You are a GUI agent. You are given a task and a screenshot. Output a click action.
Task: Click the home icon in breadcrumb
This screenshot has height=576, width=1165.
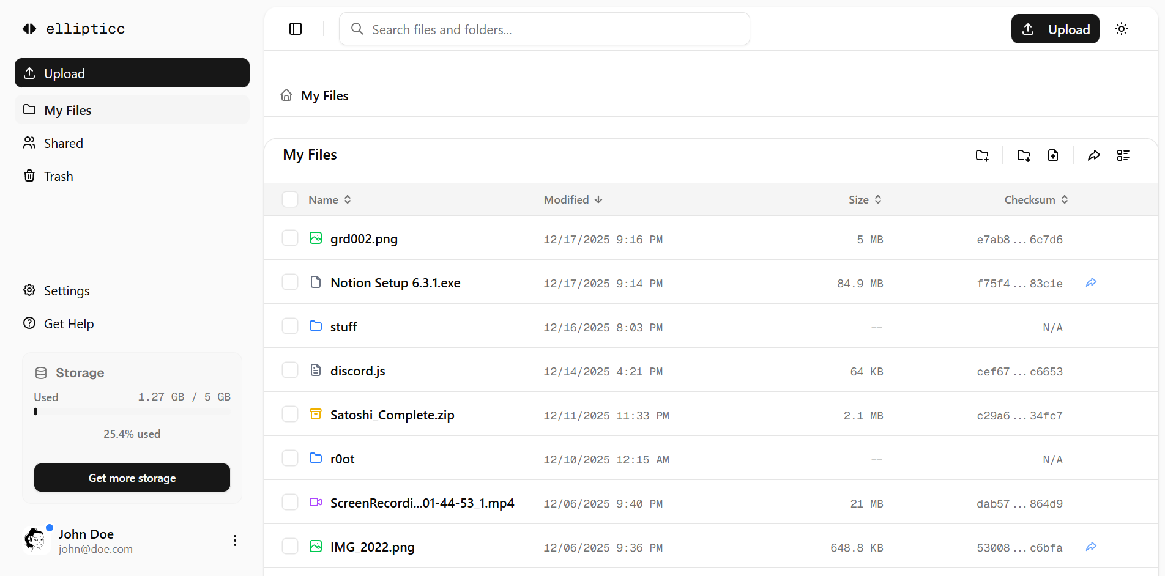pyautogui.click(x=286, y=95)
